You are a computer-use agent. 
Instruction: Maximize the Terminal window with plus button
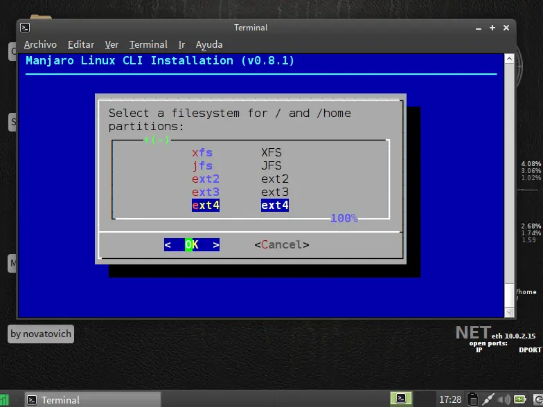[492, 28]
